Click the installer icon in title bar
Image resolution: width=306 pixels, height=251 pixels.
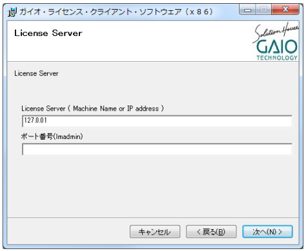pyautogui.click(x=12, y=12)
